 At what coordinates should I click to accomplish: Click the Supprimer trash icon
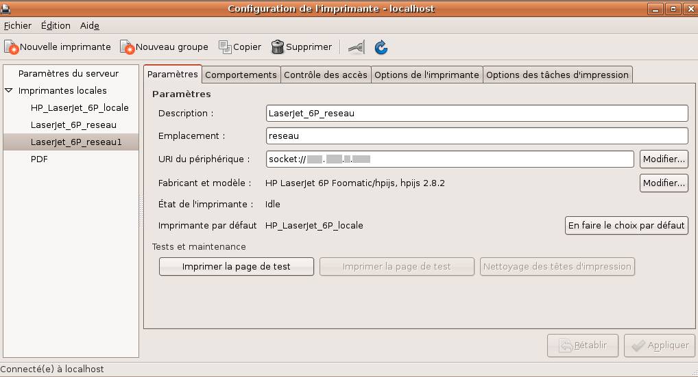(278, 47)
